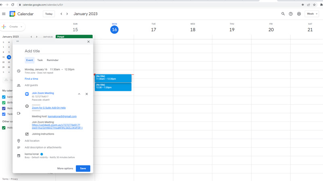This screenshot has width=323, height=181.
Task: Click the calendar owner icon
Action: pos(19,156)
